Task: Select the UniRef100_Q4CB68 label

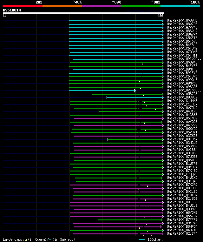Action: 182,115
